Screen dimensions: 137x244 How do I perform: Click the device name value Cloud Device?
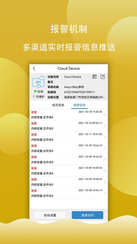pos(72,77)
